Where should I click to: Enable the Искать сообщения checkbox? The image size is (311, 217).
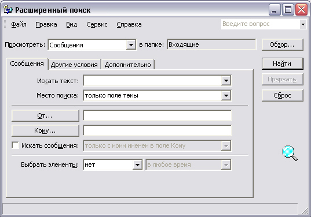coord(15,145)
